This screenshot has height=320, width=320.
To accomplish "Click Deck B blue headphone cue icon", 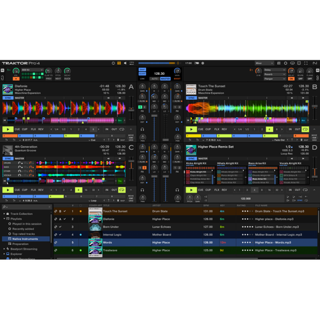I will (x=177, y=129).
